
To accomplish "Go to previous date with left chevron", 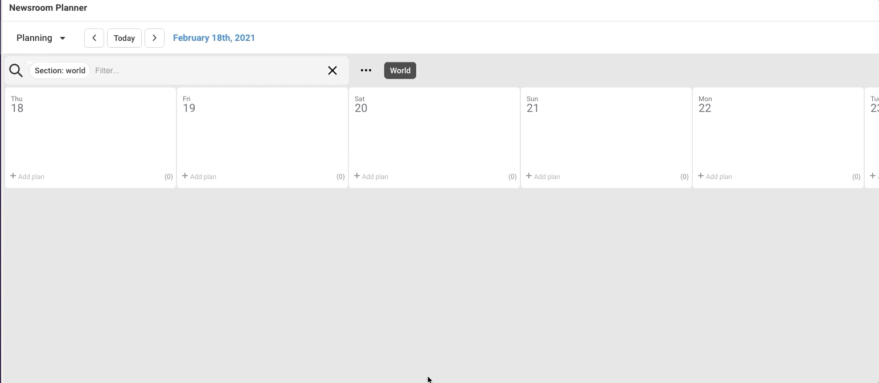I will click(95, 38).
